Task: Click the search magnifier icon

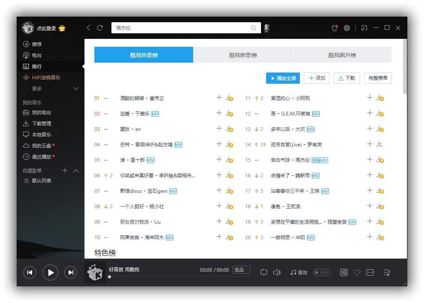Action: click(253, 28)
